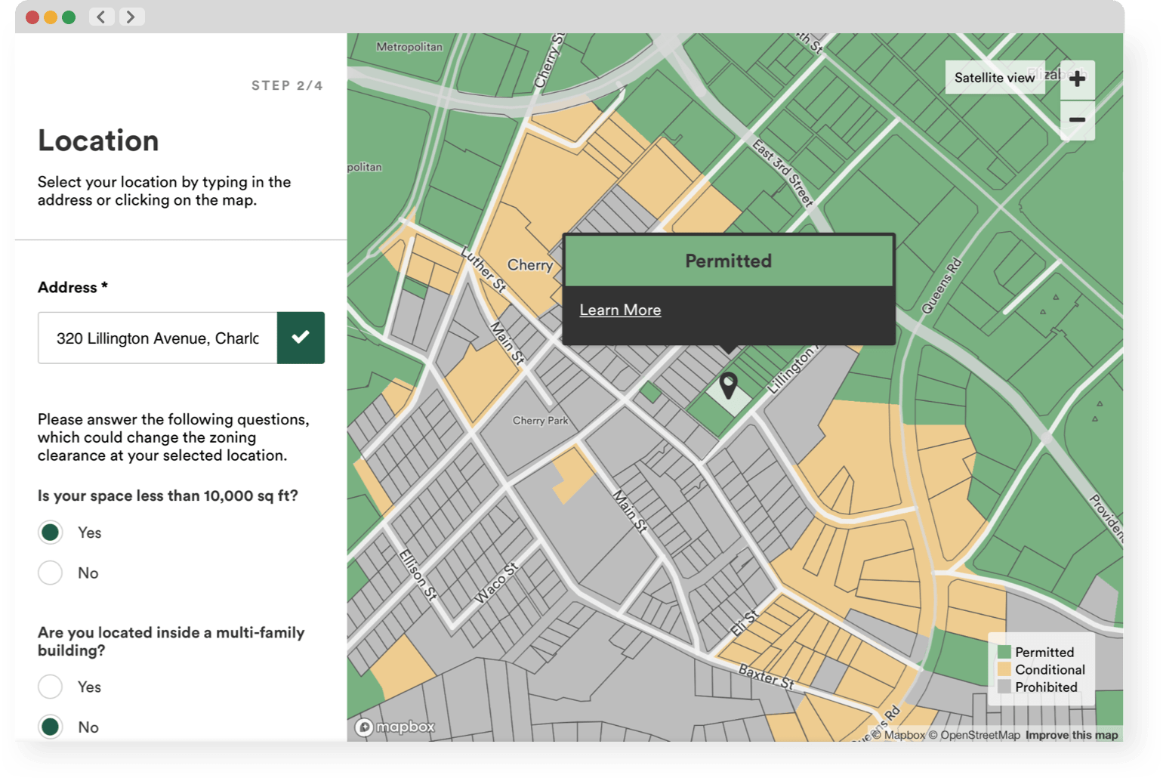This screenshot has height=778, width=1163.
Task: Click the Permitted popup header
Action: [729, 261]
